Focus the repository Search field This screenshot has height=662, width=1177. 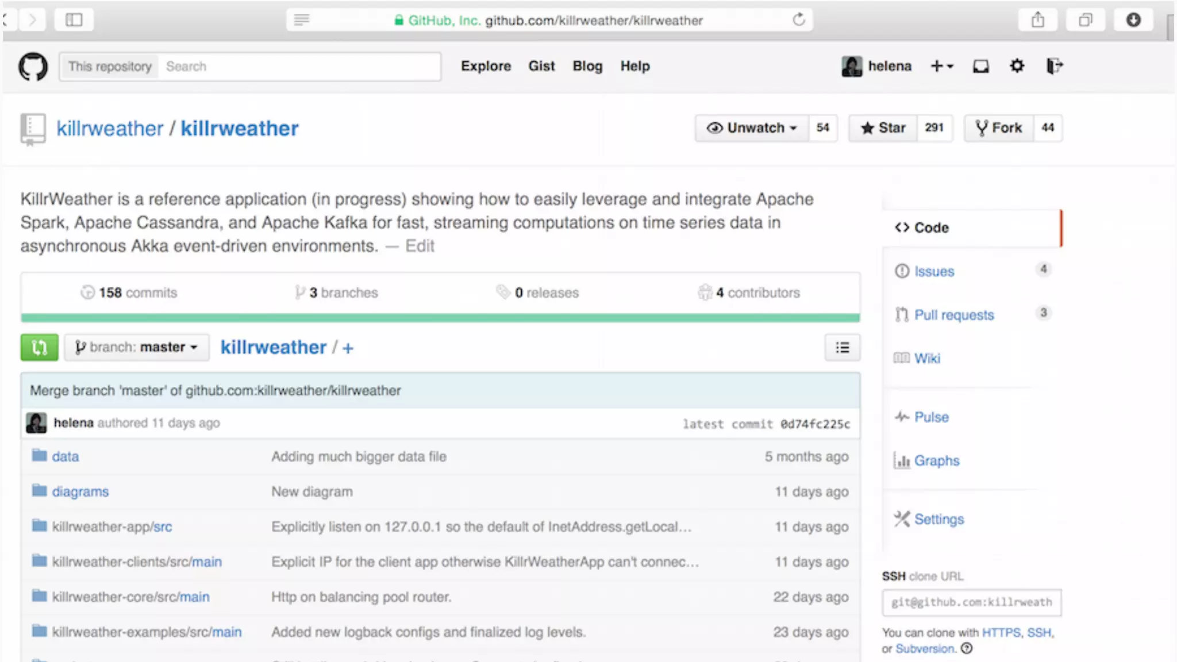(299, 67)
